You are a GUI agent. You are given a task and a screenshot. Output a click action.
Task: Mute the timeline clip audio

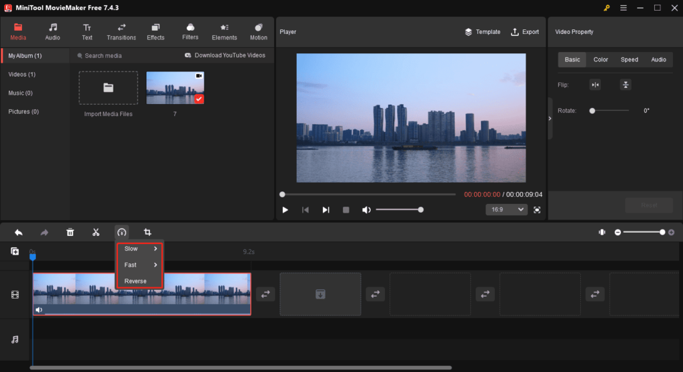click(x=39, y=309)
